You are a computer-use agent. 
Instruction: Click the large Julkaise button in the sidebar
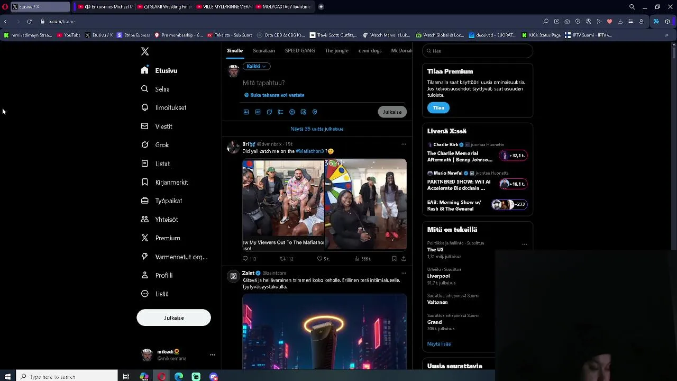pyautogui.click(x=173, y=317)
